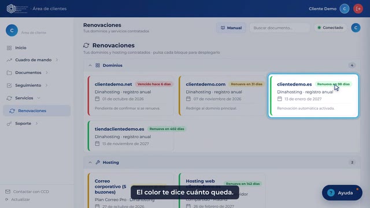The image size is (370, 208).
Task: Select Renovaciones in sidebar
Action: (x=37, y=111)
